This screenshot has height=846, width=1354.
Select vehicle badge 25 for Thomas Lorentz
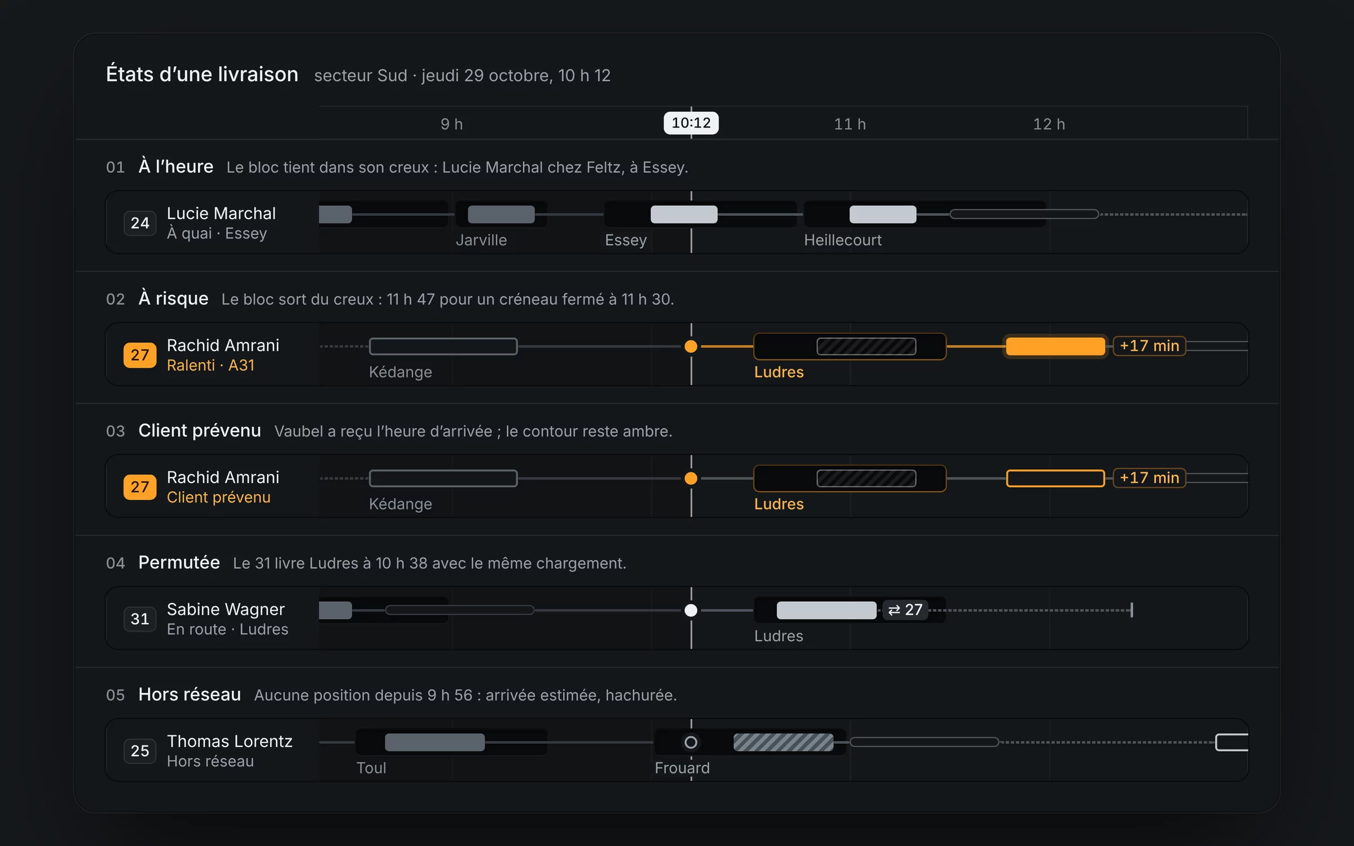pyautogui.click(x=140, y=751)
